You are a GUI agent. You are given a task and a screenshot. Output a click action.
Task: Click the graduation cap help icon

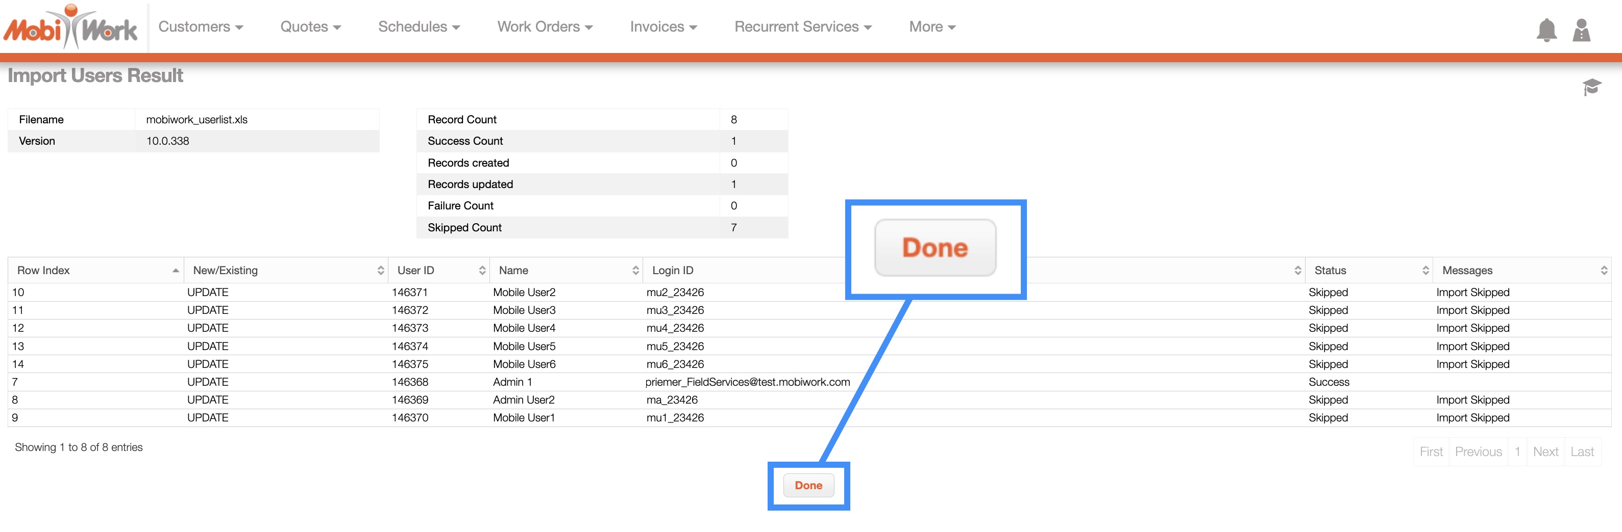tap(1591, 87)
